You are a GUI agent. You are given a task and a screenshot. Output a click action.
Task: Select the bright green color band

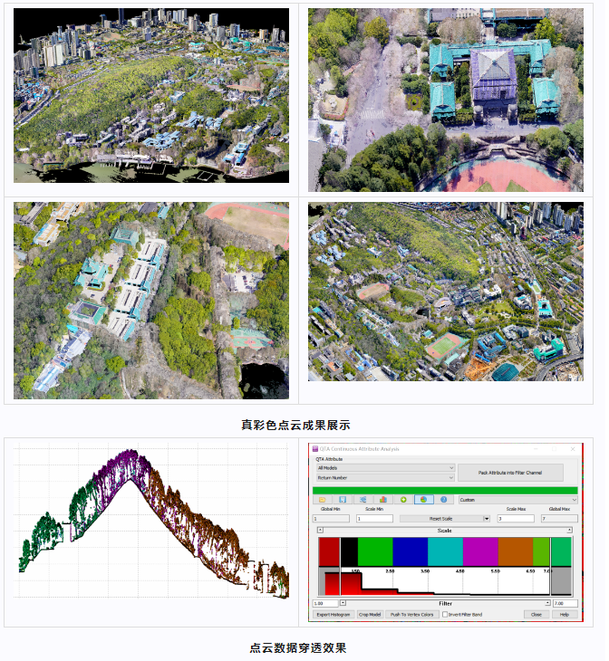[375, 551]
